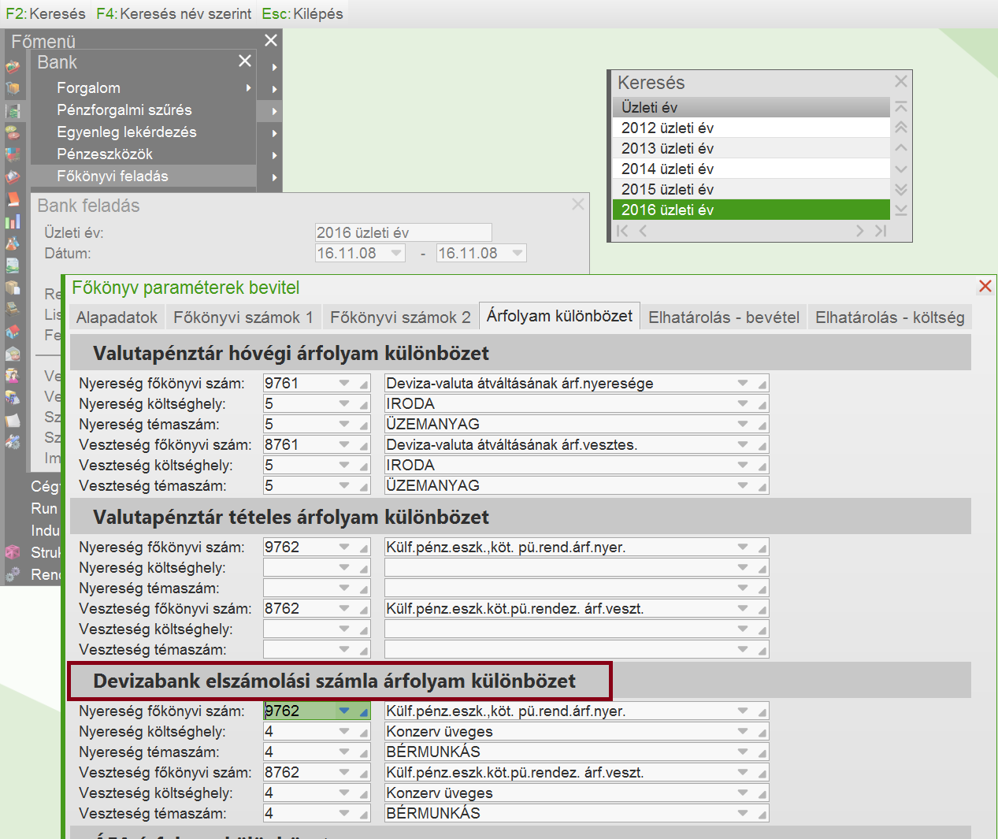Select the Árfolyam különbözet tab

tap(559, 316)
